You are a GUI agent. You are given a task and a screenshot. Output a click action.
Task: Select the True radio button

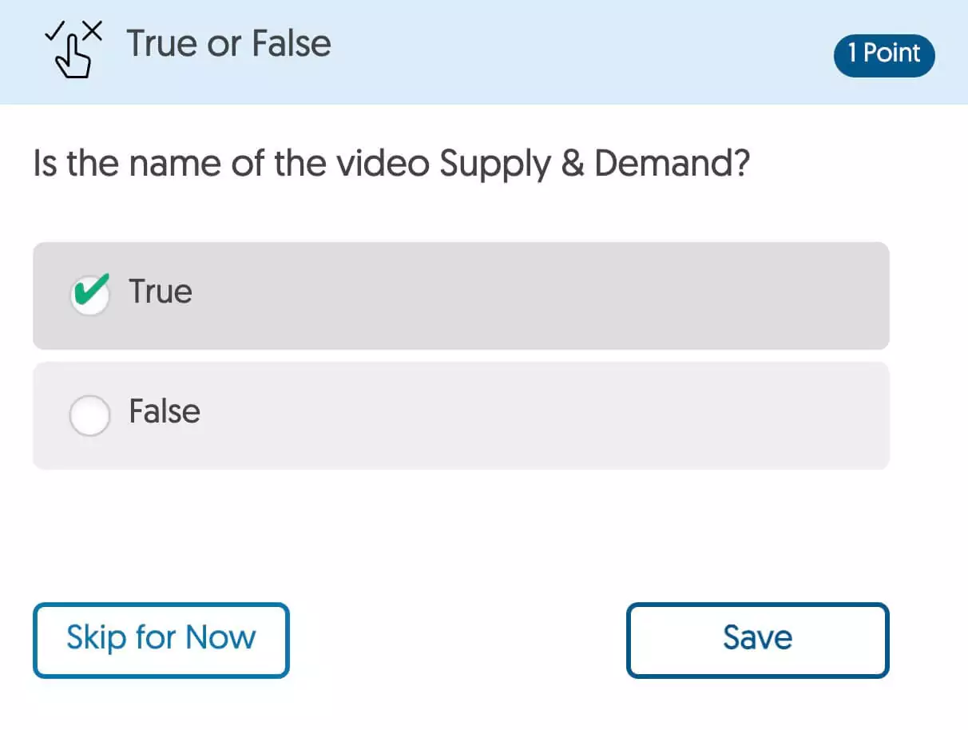[90, 296]
